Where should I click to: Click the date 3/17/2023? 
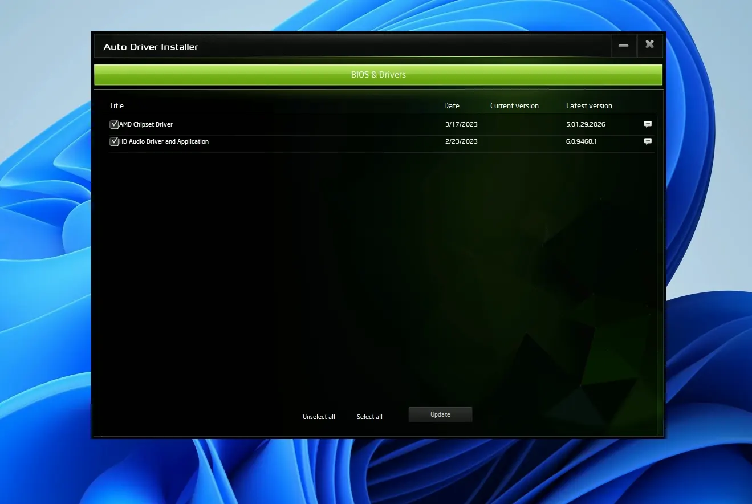(x=461, y=124)
